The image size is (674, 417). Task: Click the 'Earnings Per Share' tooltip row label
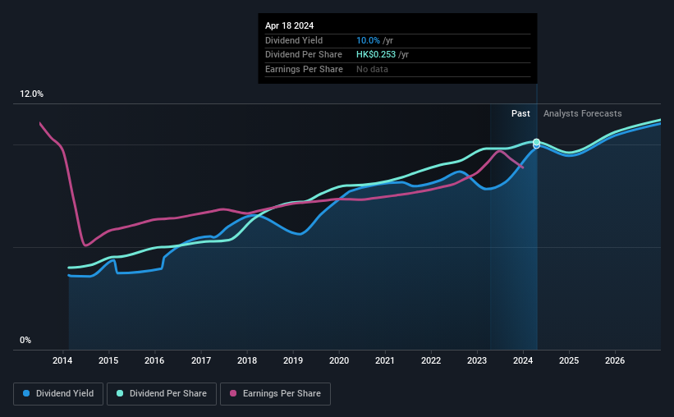coord(304,69)
